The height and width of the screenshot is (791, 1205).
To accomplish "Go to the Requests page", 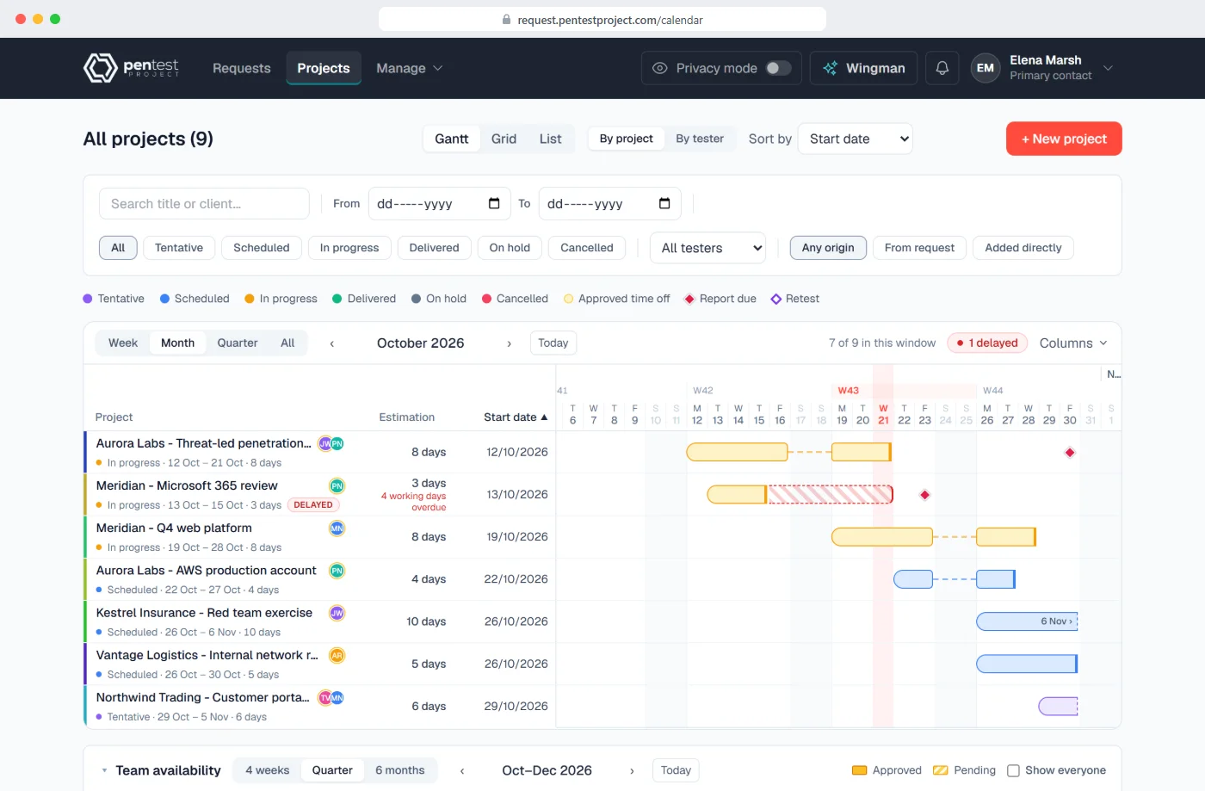I will pyautogui.click(x=242, y=68).
